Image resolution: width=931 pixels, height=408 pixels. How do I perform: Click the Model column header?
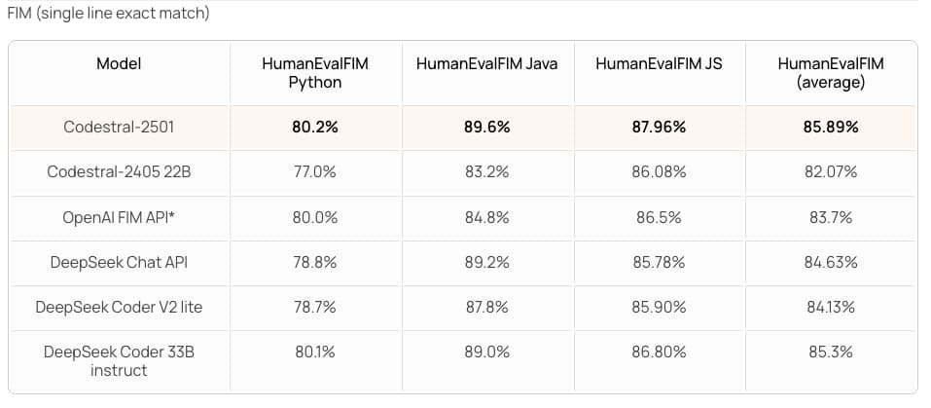coord(119,64)
